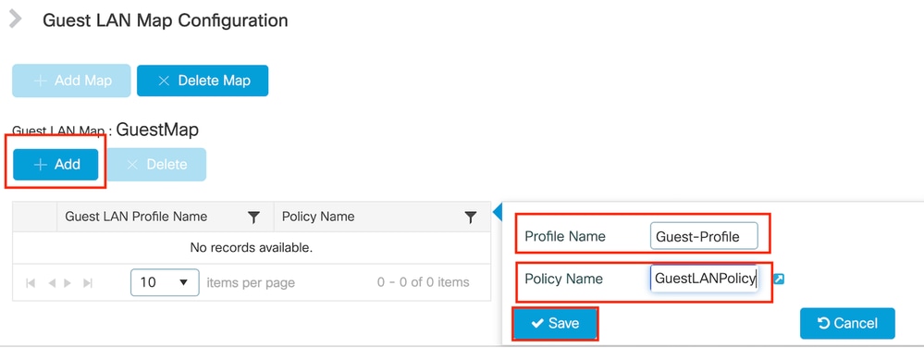Viewport: 924px width, 348px height.
Task: Open policy link icon next to Policy Name
Action: 779,279
